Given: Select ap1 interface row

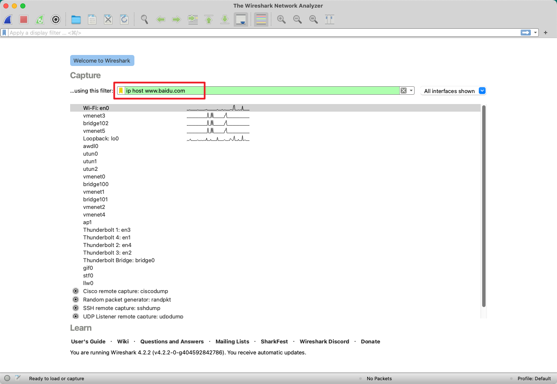Looking at the screenshot, I should point(275,222).
